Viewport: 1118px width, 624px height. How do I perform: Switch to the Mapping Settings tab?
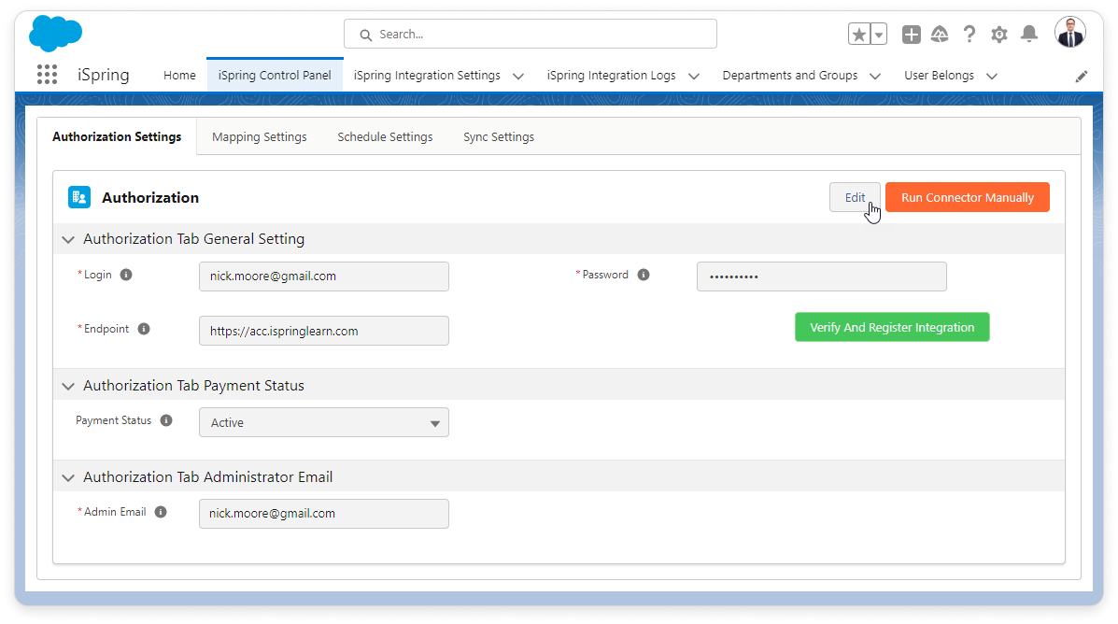(x=259, y=136)
